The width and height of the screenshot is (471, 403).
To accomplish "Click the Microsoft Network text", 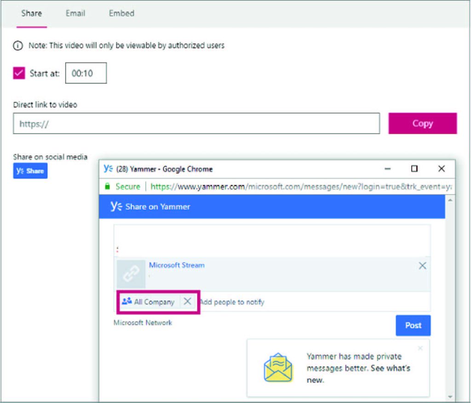I will click(143, 323).
